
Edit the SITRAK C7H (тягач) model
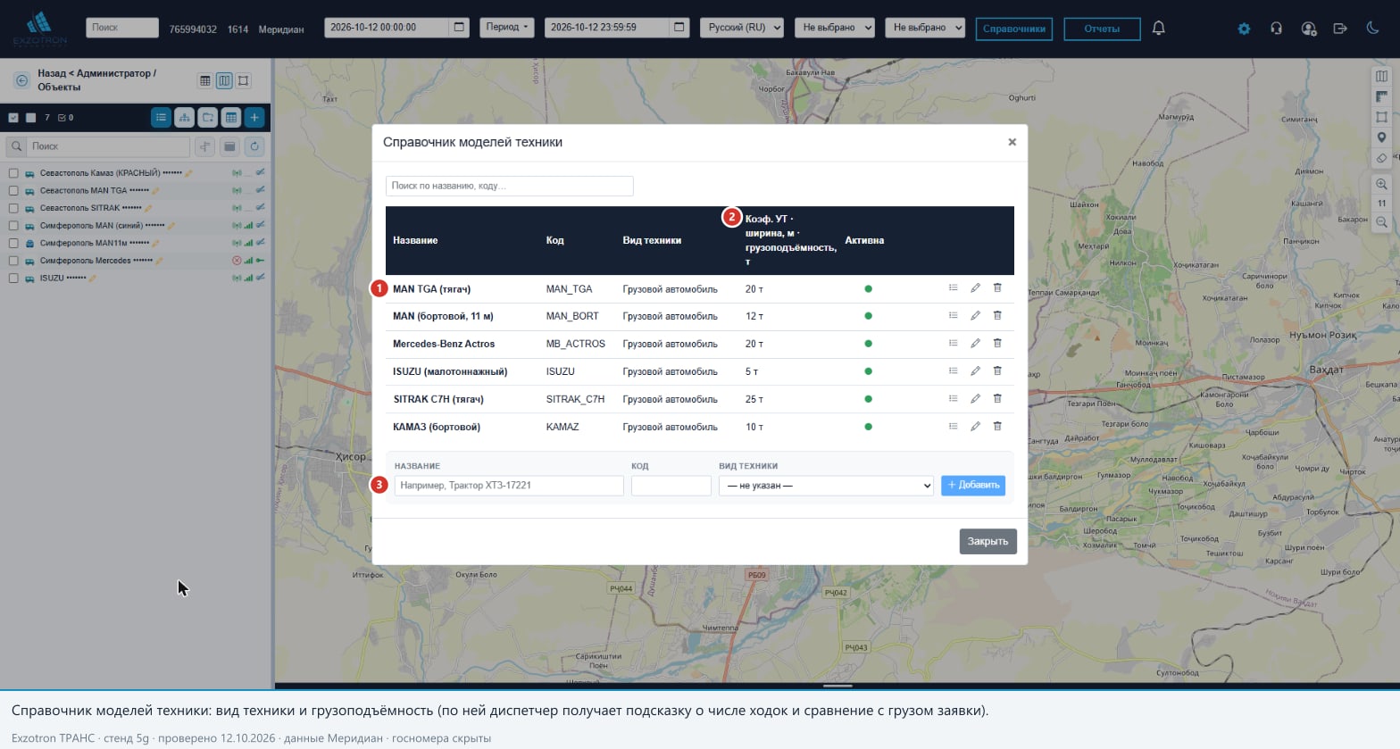pyautogui.click(x=975, y=399)
